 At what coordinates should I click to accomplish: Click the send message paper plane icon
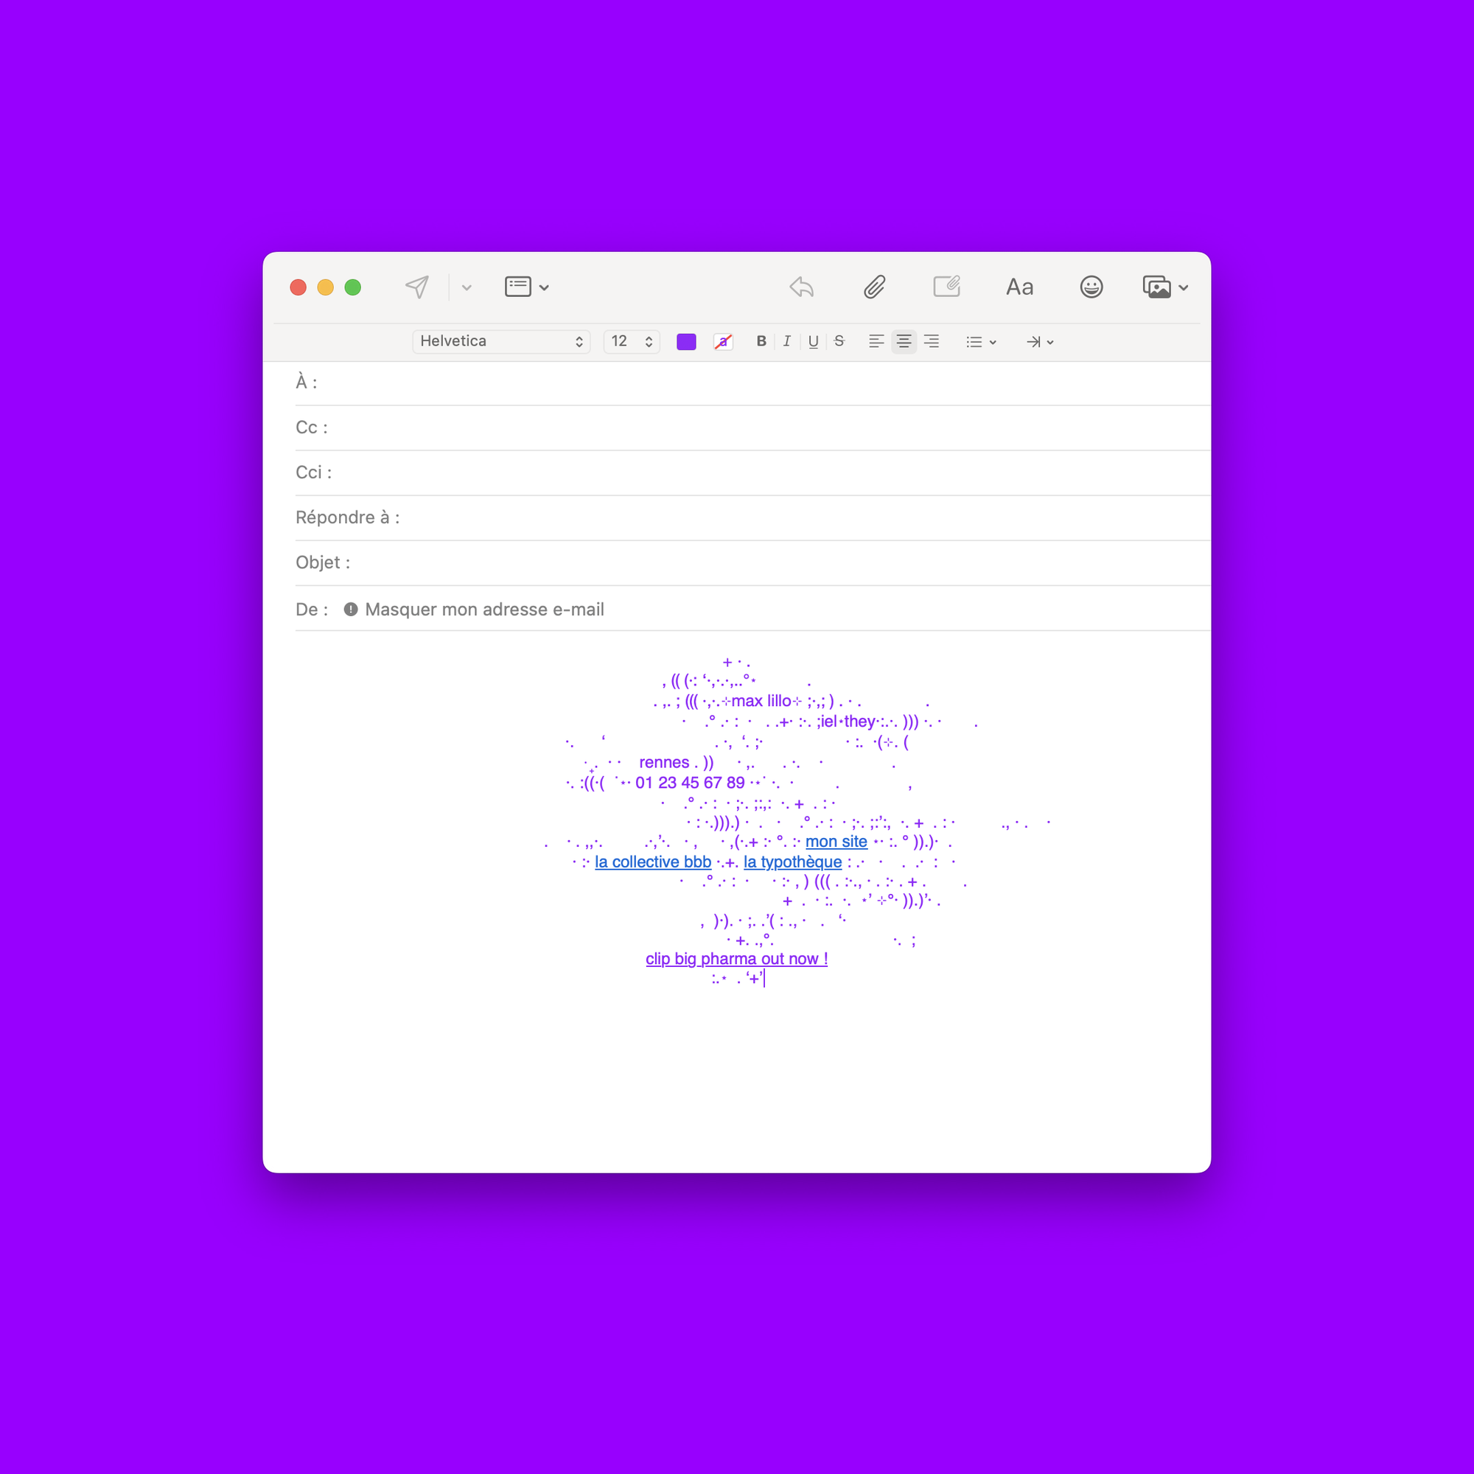pyautogui.click(x=416, y=287)
